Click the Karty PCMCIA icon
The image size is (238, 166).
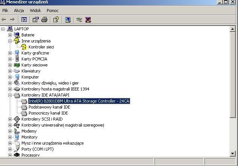click(17, 59)
